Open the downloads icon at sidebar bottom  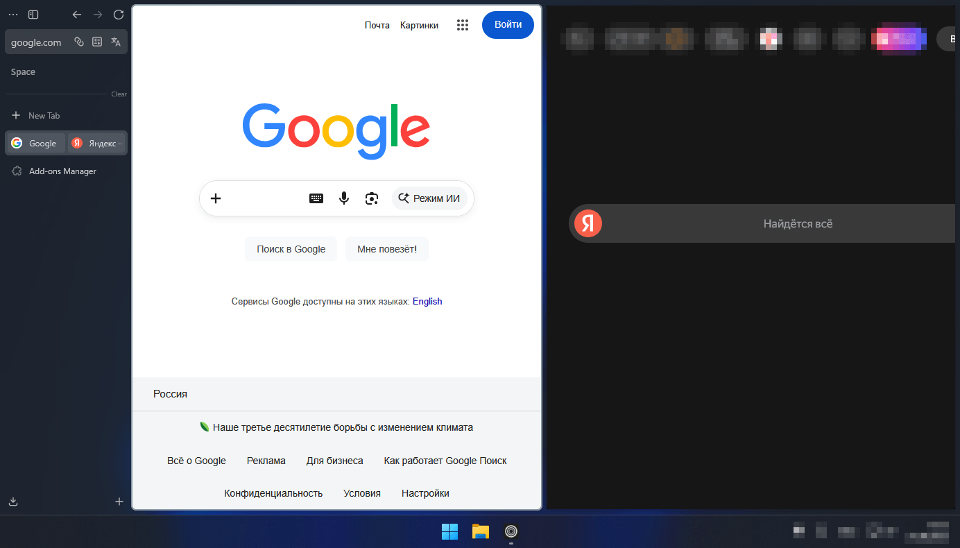pyautogui.click(x=13, y=502)
